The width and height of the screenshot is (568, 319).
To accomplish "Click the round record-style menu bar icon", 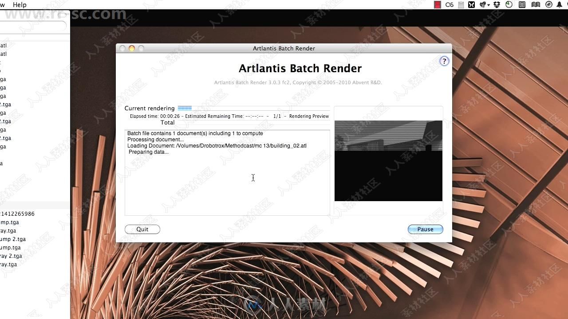I will (x=549, y=5).
